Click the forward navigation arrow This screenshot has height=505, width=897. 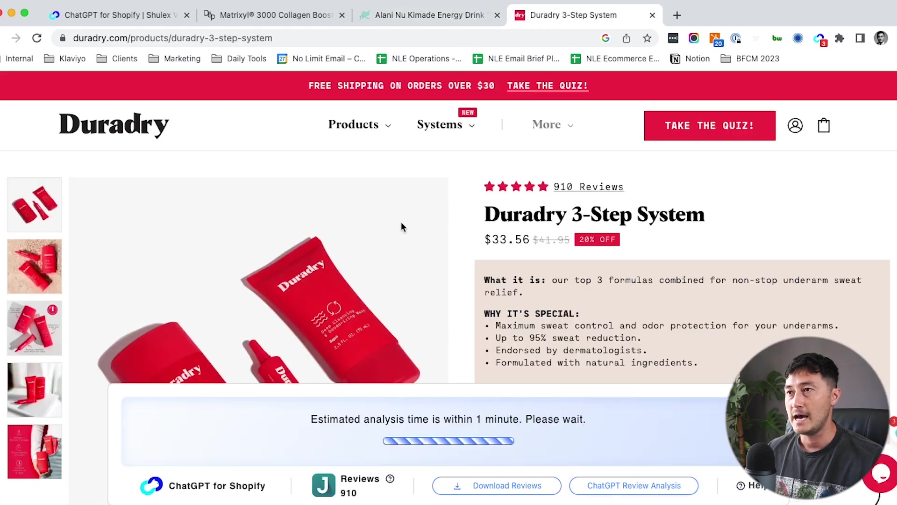(16, 38)
